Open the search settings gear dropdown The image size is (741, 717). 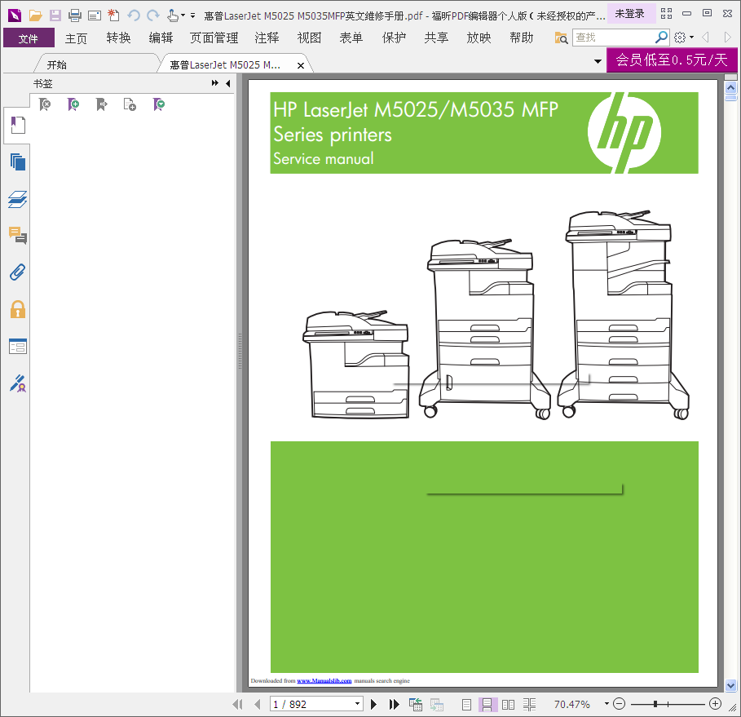(x=684, y=38)
